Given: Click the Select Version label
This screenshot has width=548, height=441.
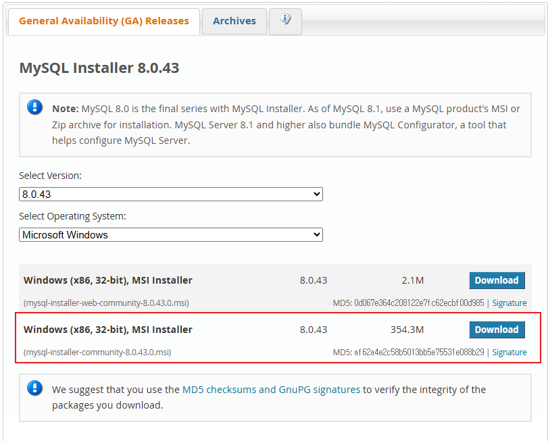Looking at the screenshot, I should click(50, 176).
